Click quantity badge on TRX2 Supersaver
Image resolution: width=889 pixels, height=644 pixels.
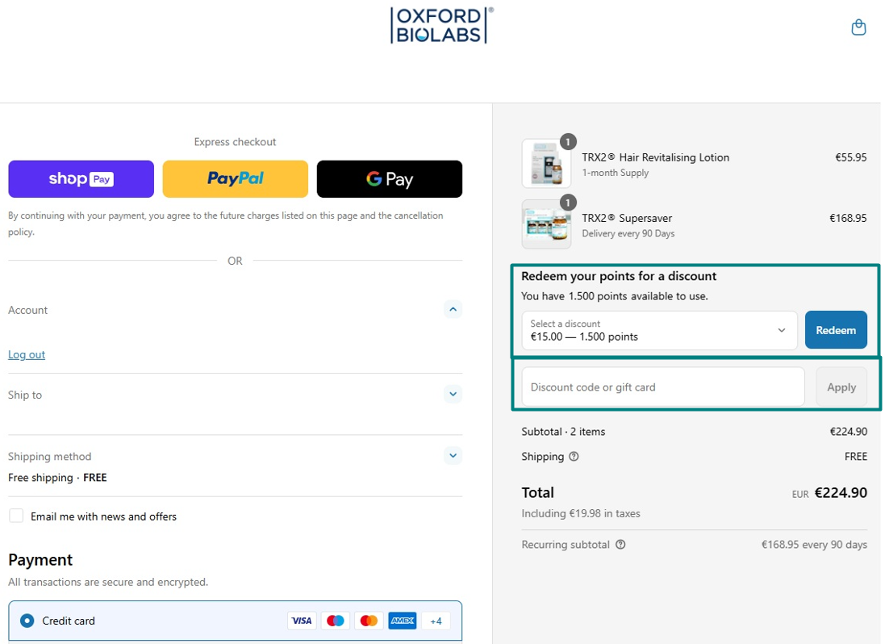(x=568, y=203)
